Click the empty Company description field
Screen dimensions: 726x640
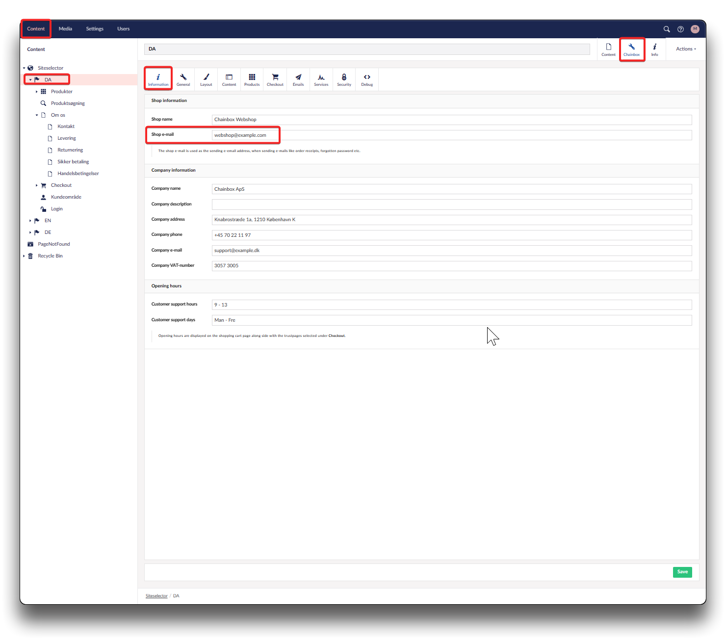pyautogui.click(x=452, y=205)
